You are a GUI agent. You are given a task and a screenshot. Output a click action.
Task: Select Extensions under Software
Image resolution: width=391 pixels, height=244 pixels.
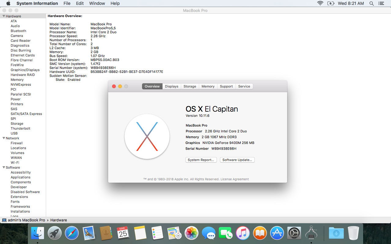click(19, 197)
